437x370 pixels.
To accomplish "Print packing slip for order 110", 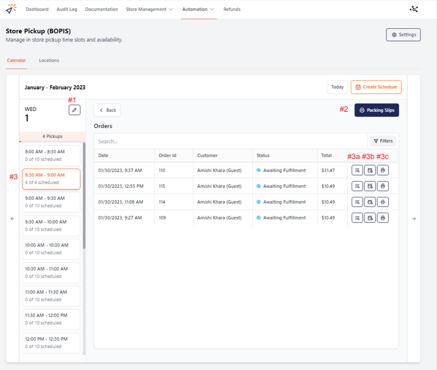I will pyautogui.click(x=383, y=170).
